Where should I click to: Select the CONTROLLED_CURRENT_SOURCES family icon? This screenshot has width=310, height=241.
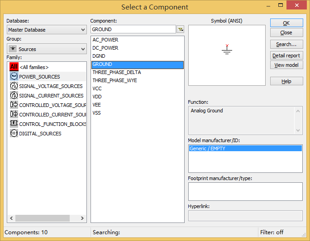(14, 115)
